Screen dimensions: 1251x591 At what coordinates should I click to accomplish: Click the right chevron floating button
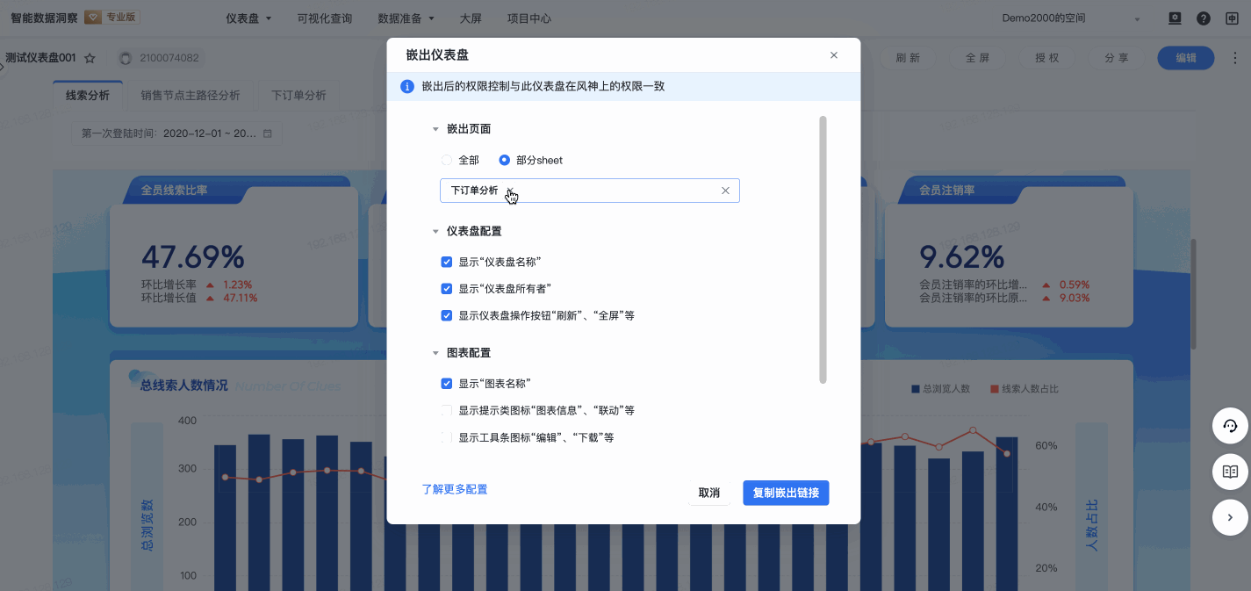click(1230, 517)
